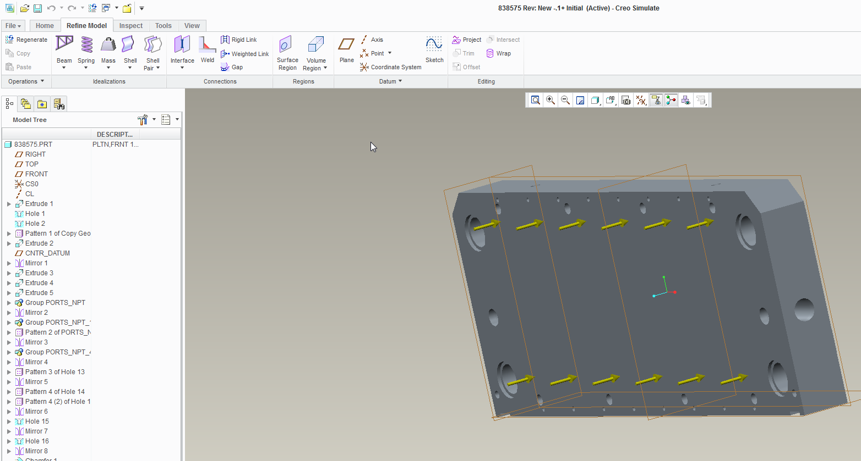Open view manager camera icon

[x=626, y=100]
